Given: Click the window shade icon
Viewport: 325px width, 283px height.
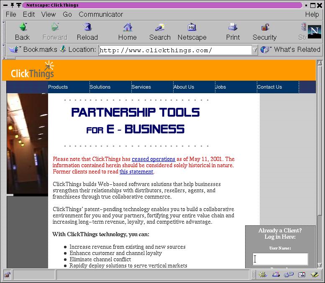Looking at the screenshot, I should click(x=19, y=5).
